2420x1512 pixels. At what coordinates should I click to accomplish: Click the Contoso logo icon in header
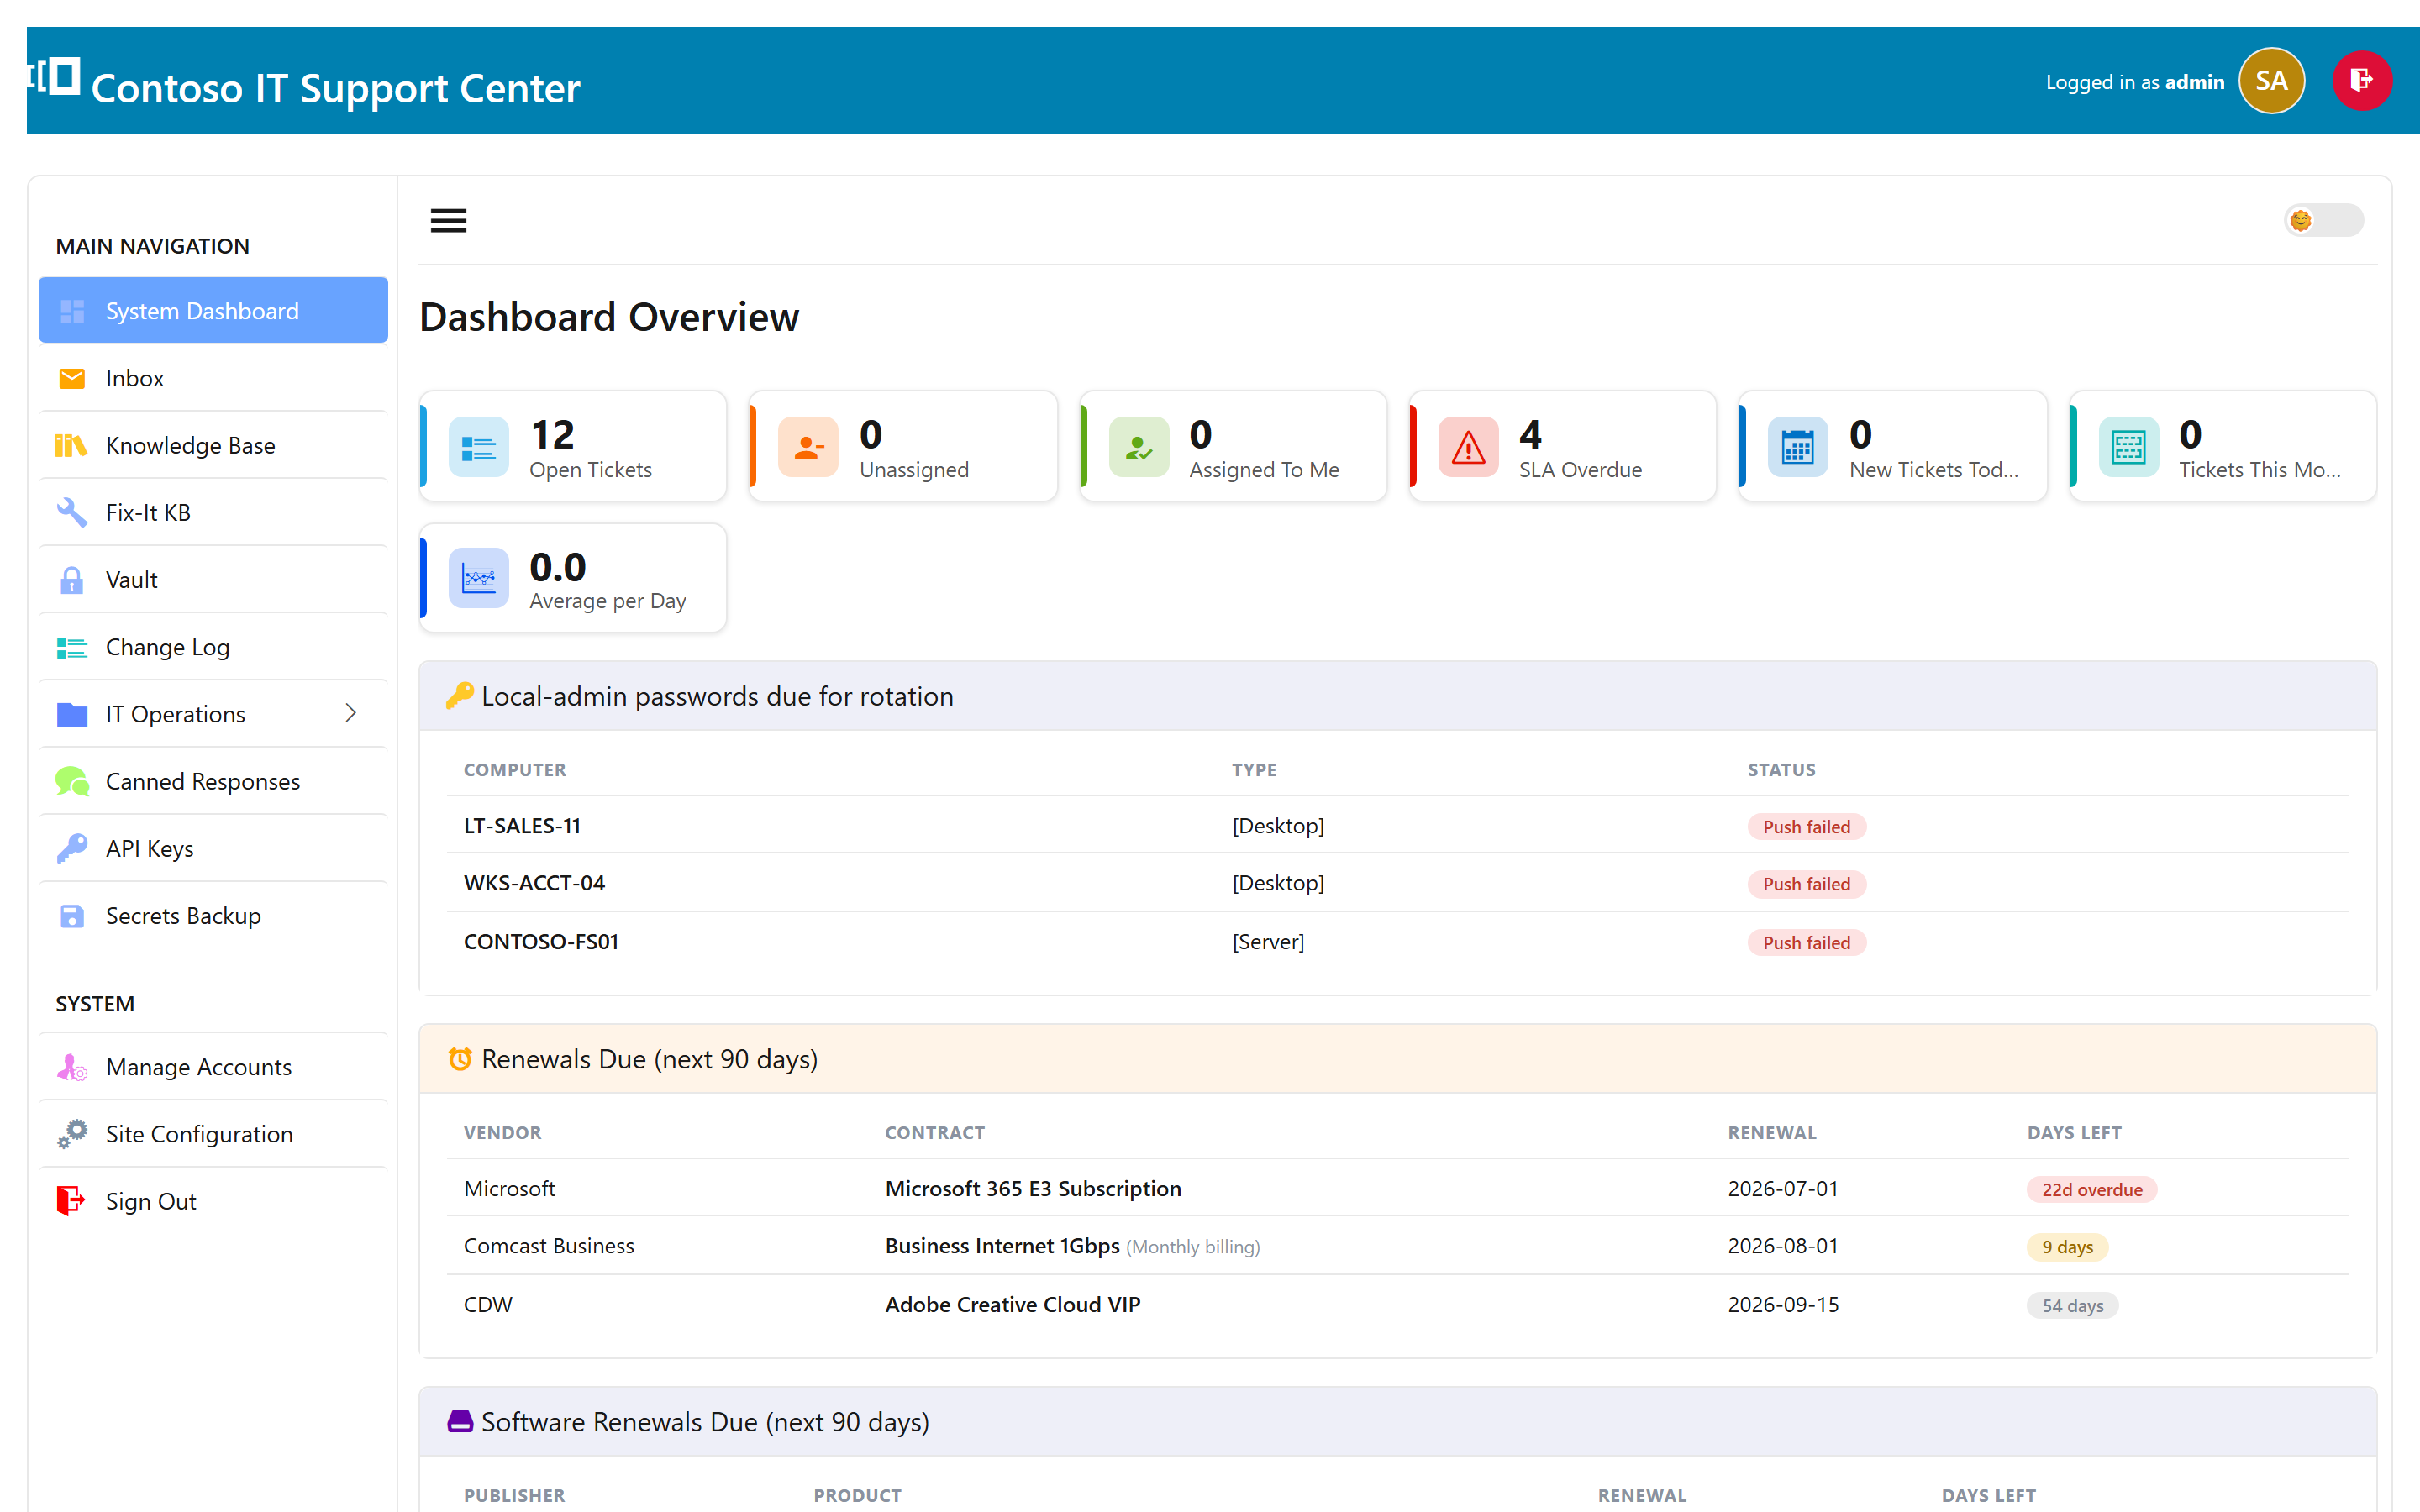[54, 76]
